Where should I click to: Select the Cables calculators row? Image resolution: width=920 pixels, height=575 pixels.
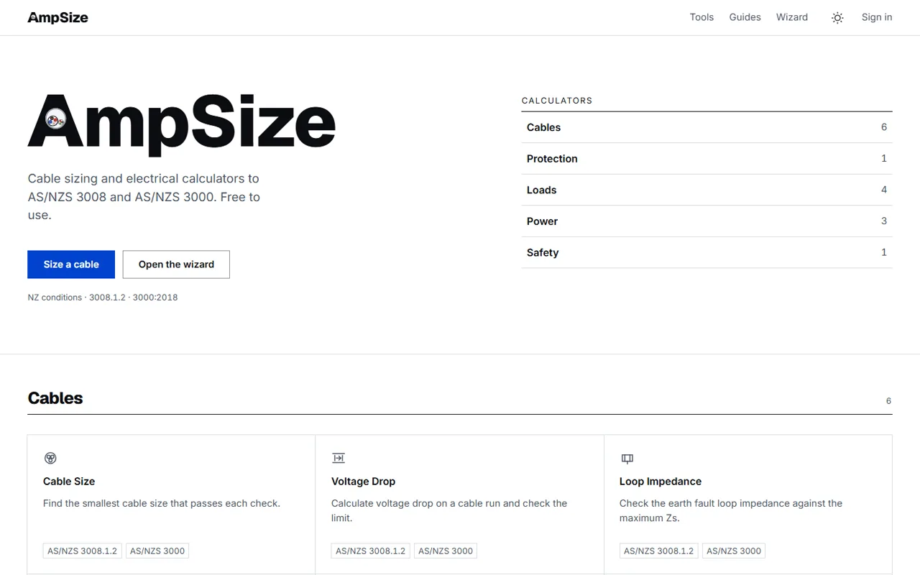(x=707, y=127)
